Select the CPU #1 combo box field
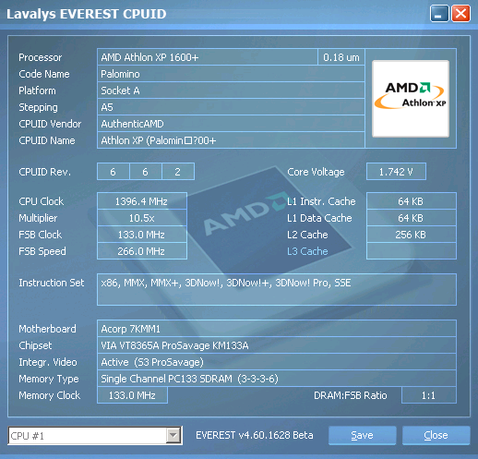478x459 pixels. point(95,436)
